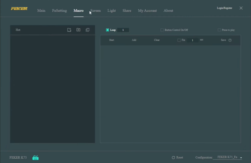Enable the Press to play checkbox

[x=219, y=30]
